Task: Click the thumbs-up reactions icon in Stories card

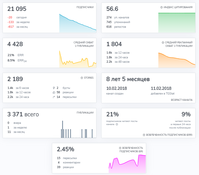Action: [54, 92]
